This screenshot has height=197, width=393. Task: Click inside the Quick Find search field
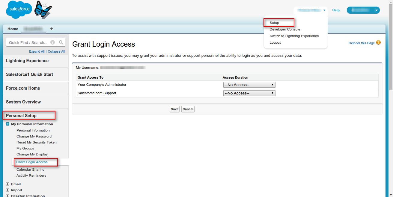point(28,42)
